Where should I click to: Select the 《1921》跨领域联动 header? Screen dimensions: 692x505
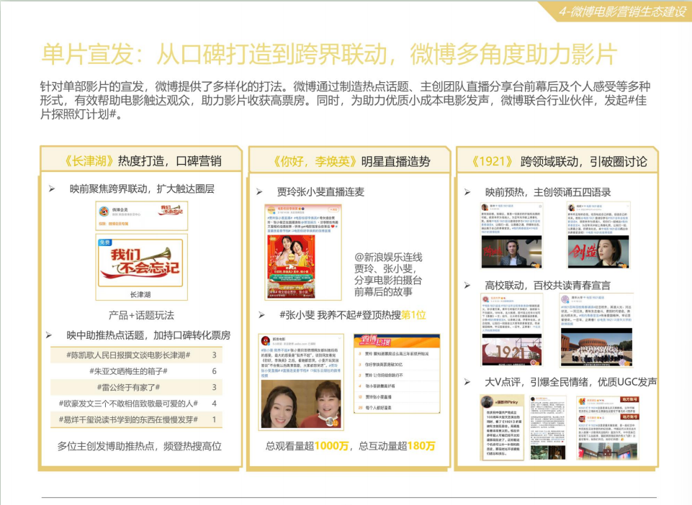pyautogui.click(x=558, y=161)
